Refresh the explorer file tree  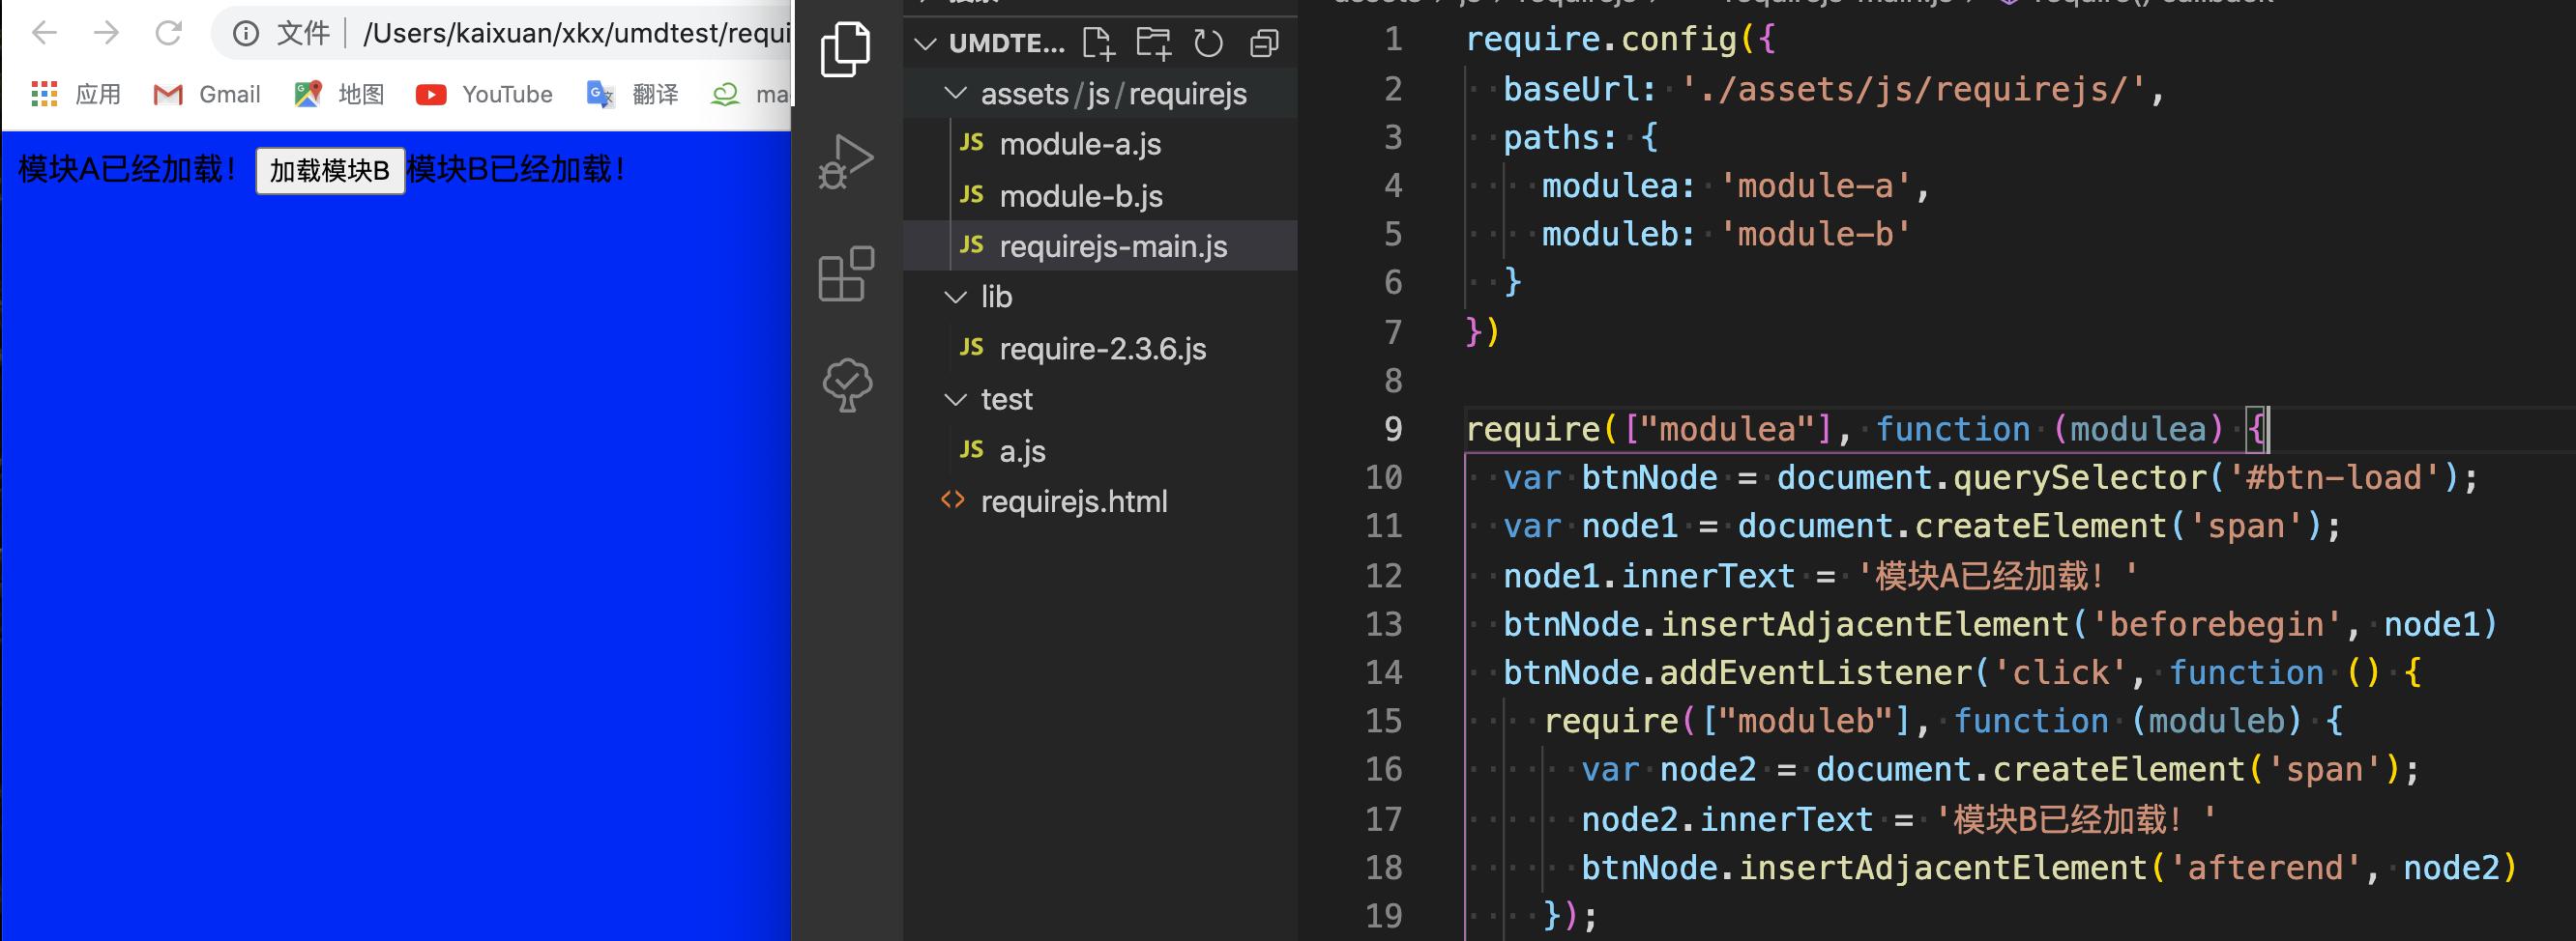click(x=1208, y=43)
